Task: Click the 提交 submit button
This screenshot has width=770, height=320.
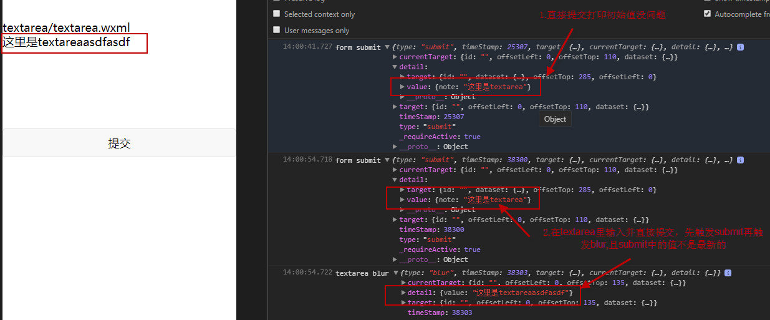Action: click(x=119, y=143)
